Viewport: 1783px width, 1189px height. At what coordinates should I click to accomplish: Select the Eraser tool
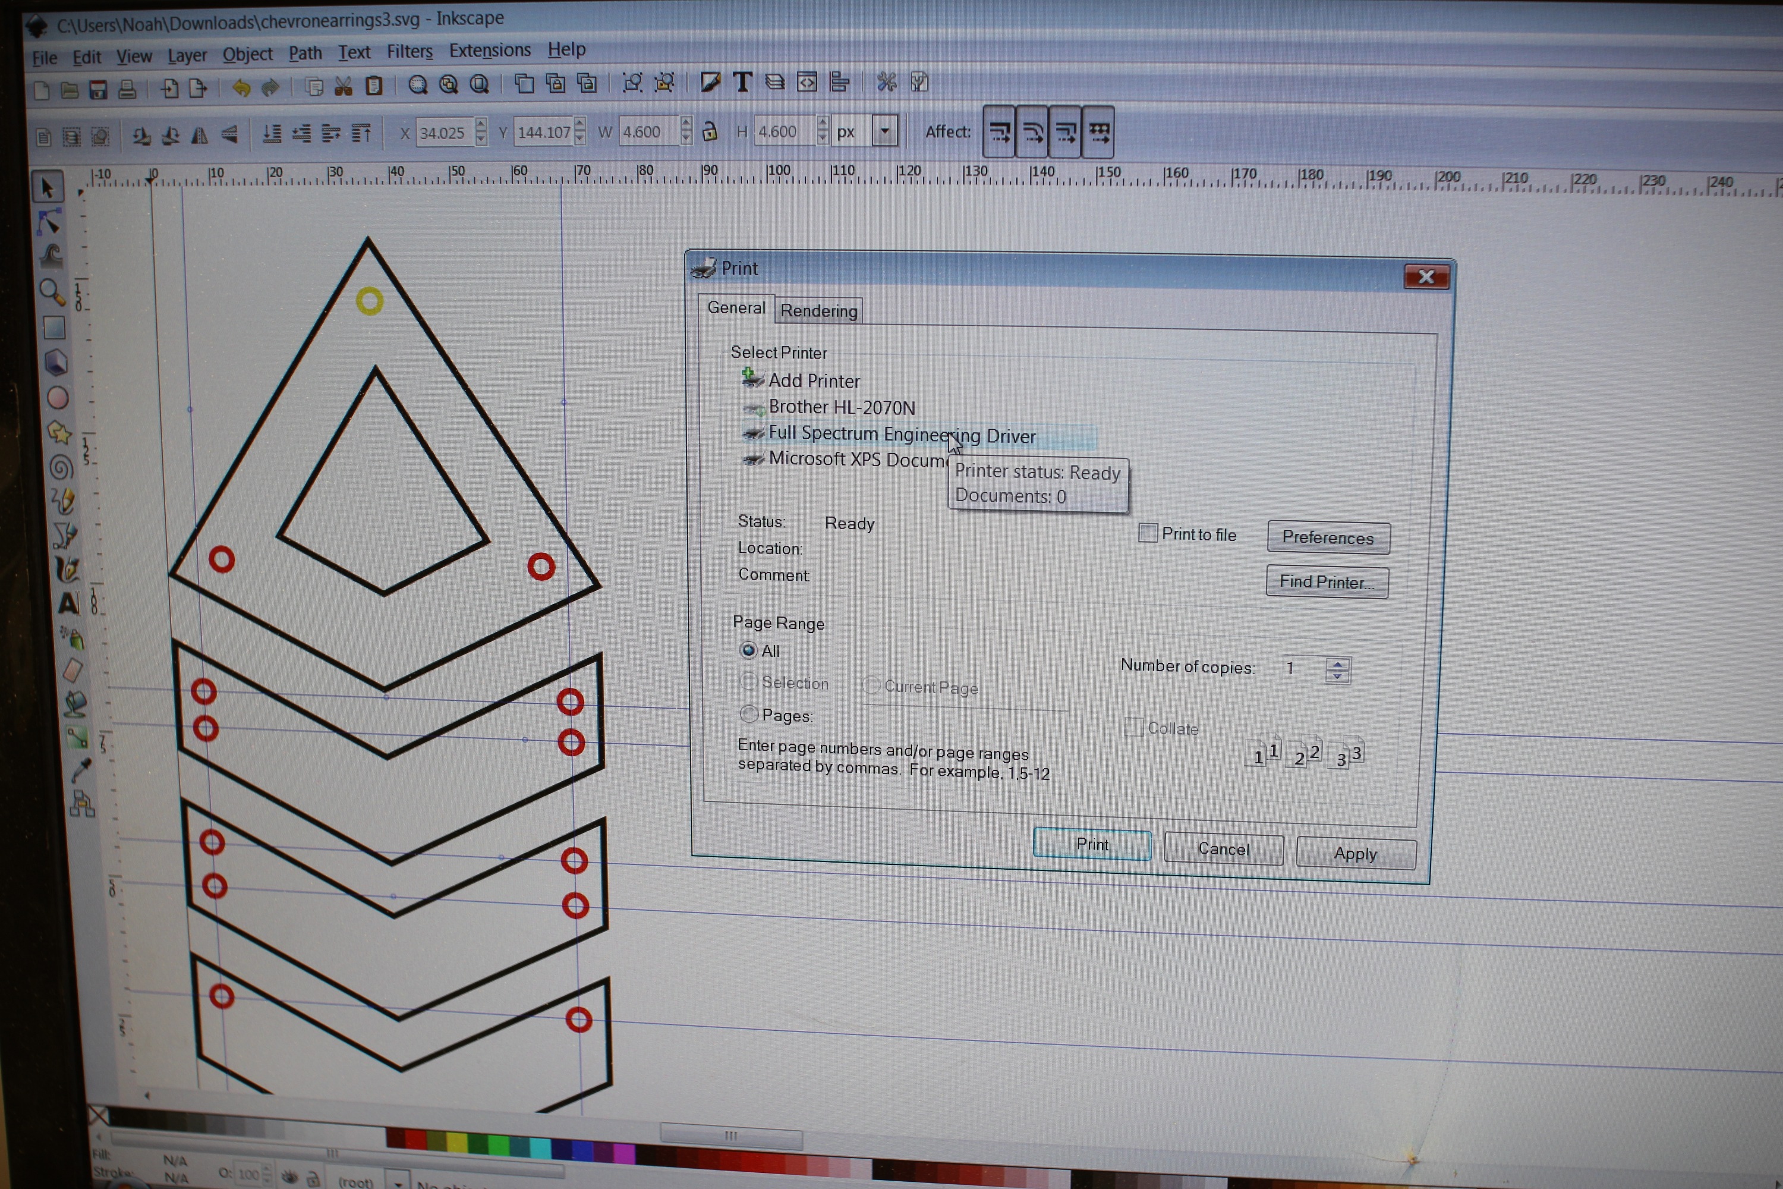click(73, 671)
